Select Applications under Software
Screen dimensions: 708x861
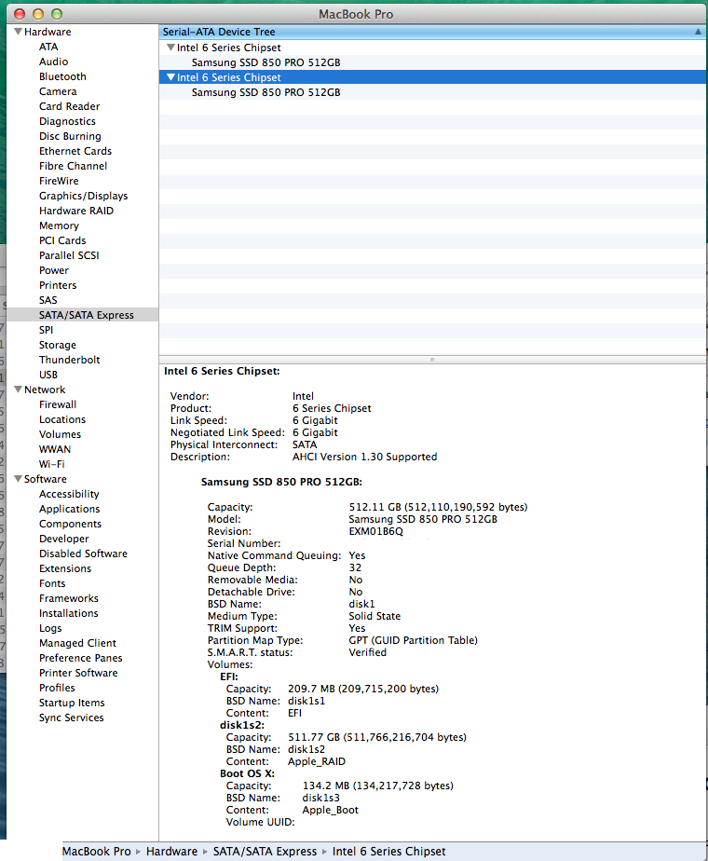(69, 509)
